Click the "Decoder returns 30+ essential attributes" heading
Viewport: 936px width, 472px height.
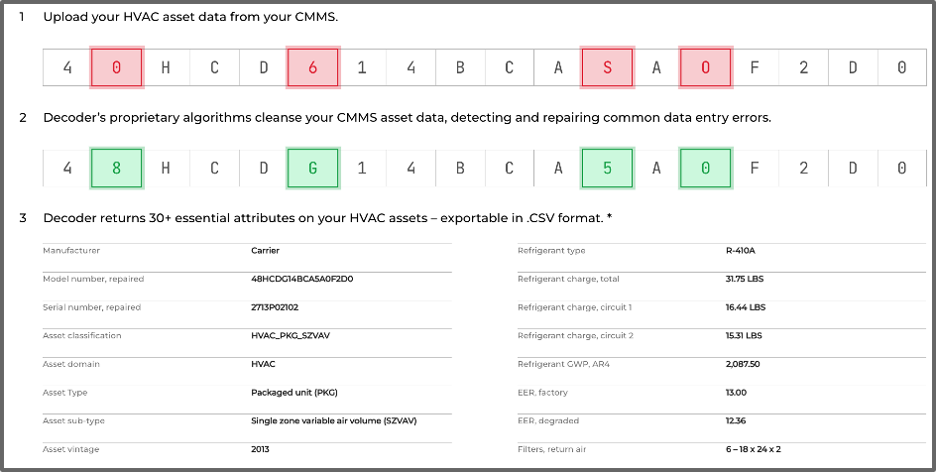point(327,217)
